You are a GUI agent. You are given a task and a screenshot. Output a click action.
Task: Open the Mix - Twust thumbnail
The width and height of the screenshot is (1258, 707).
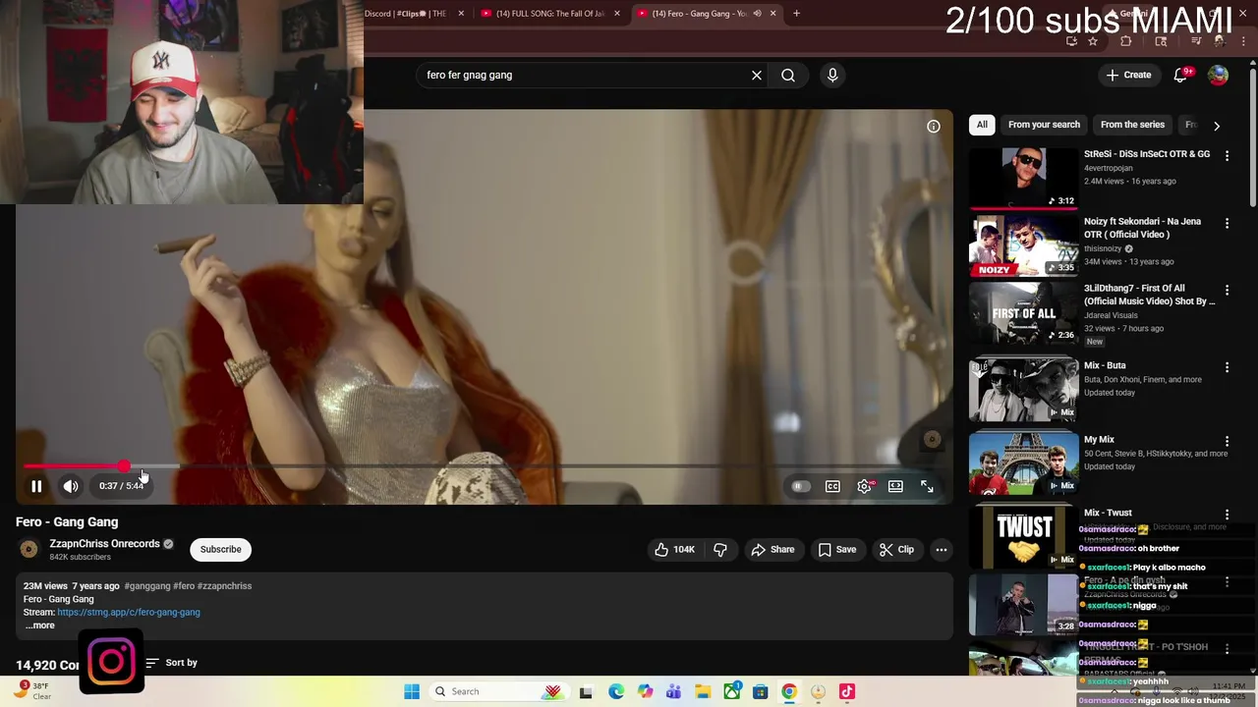pyautogui.click(x=1023, y=536)
